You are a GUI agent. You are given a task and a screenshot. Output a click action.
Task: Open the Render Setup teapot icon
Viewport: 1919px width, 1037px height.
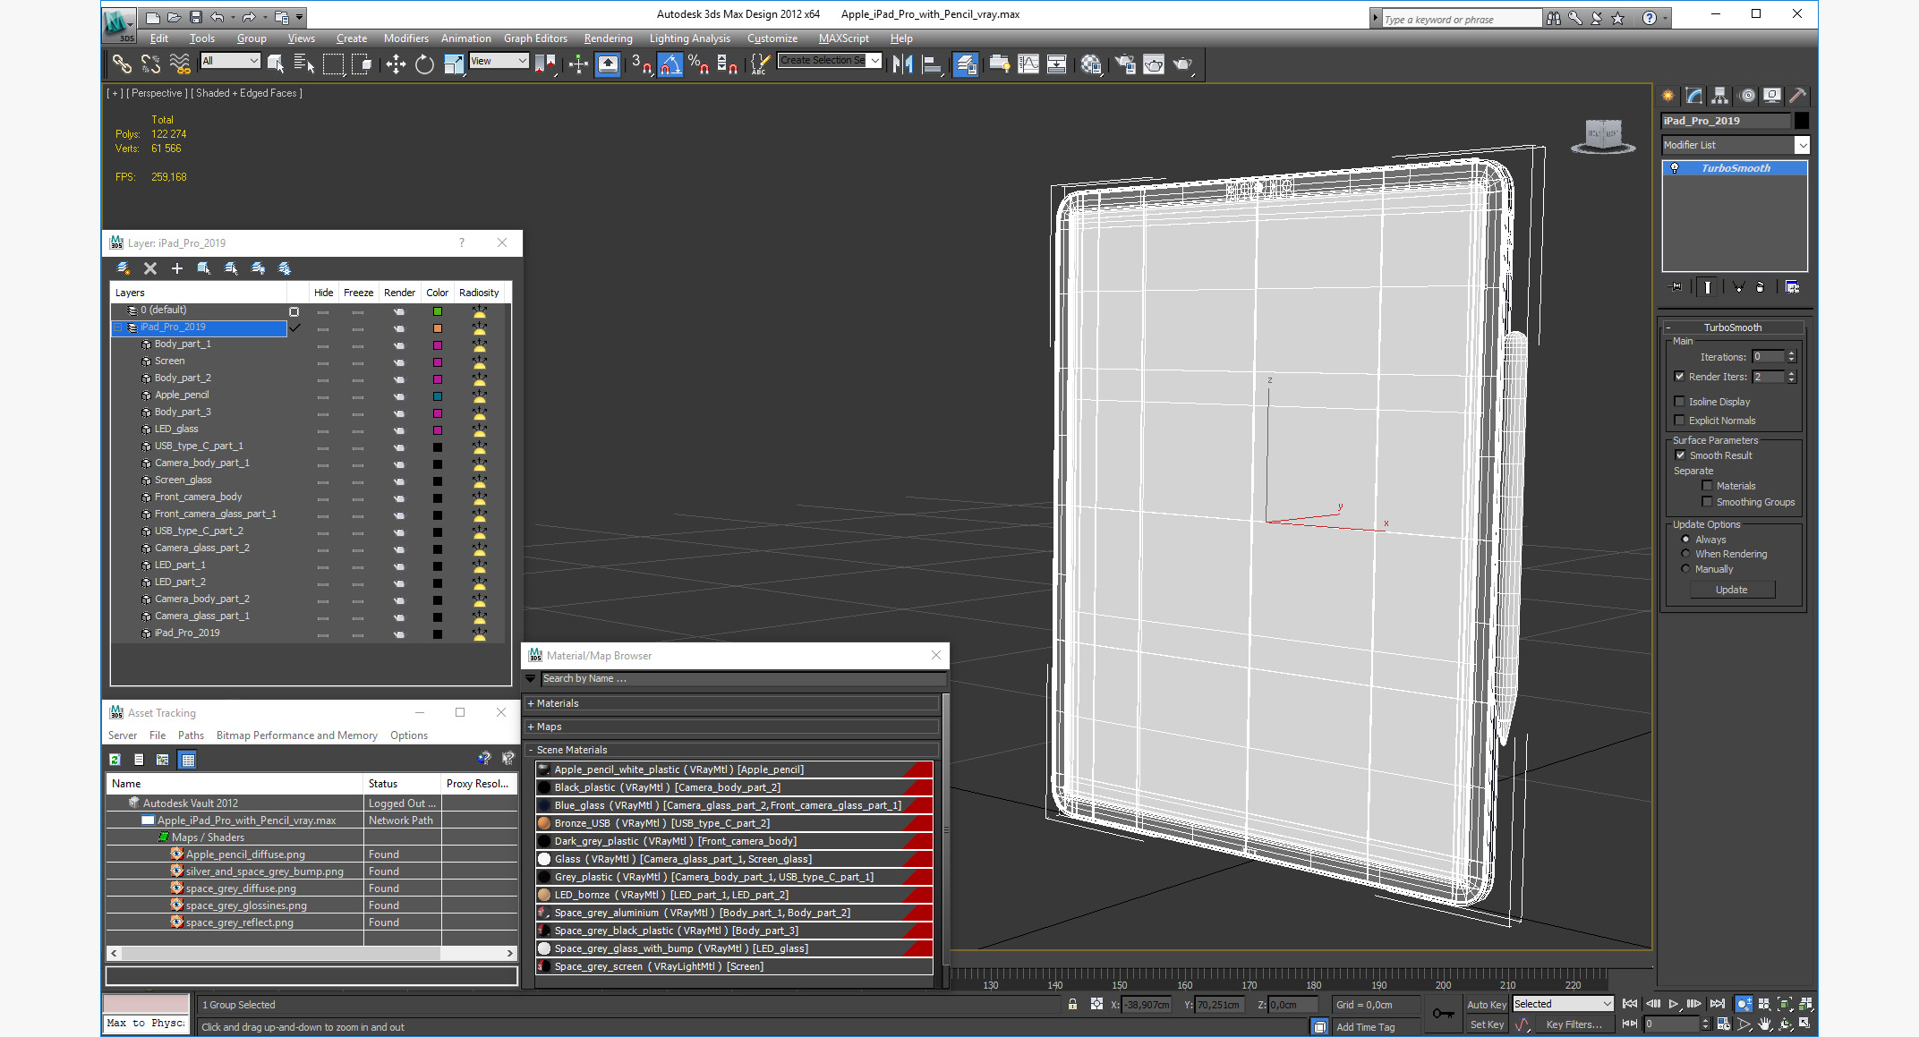(x=1125, y=64)
